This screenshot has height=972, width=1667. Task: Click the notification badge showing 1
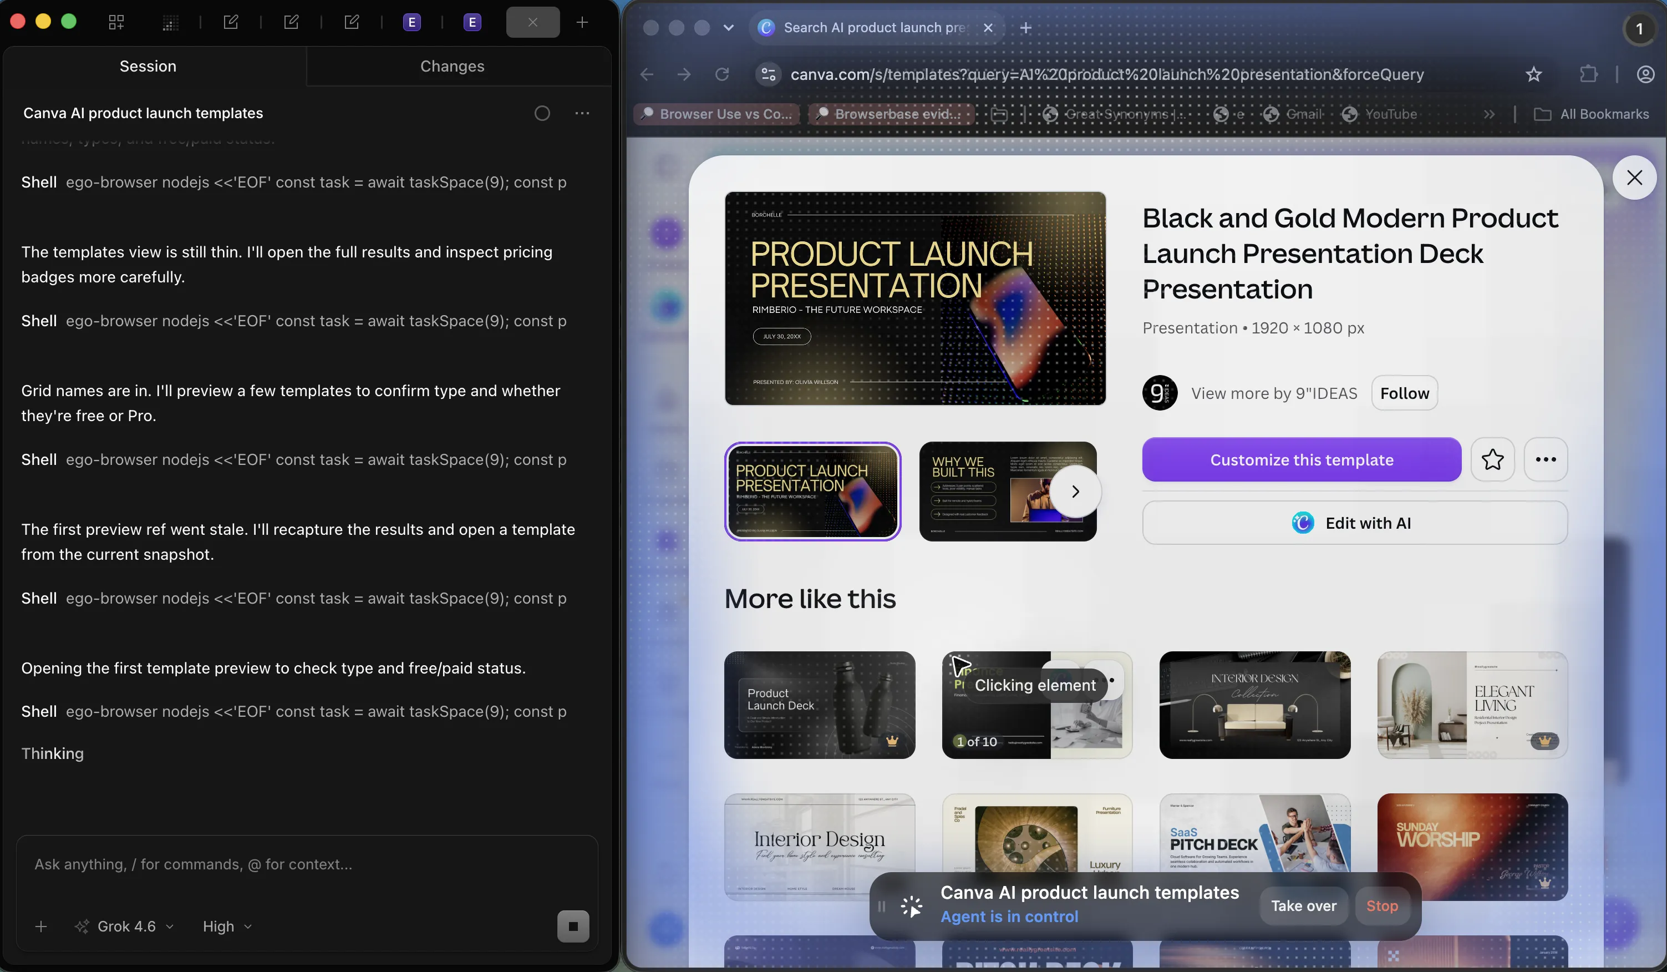point(1639,28)
